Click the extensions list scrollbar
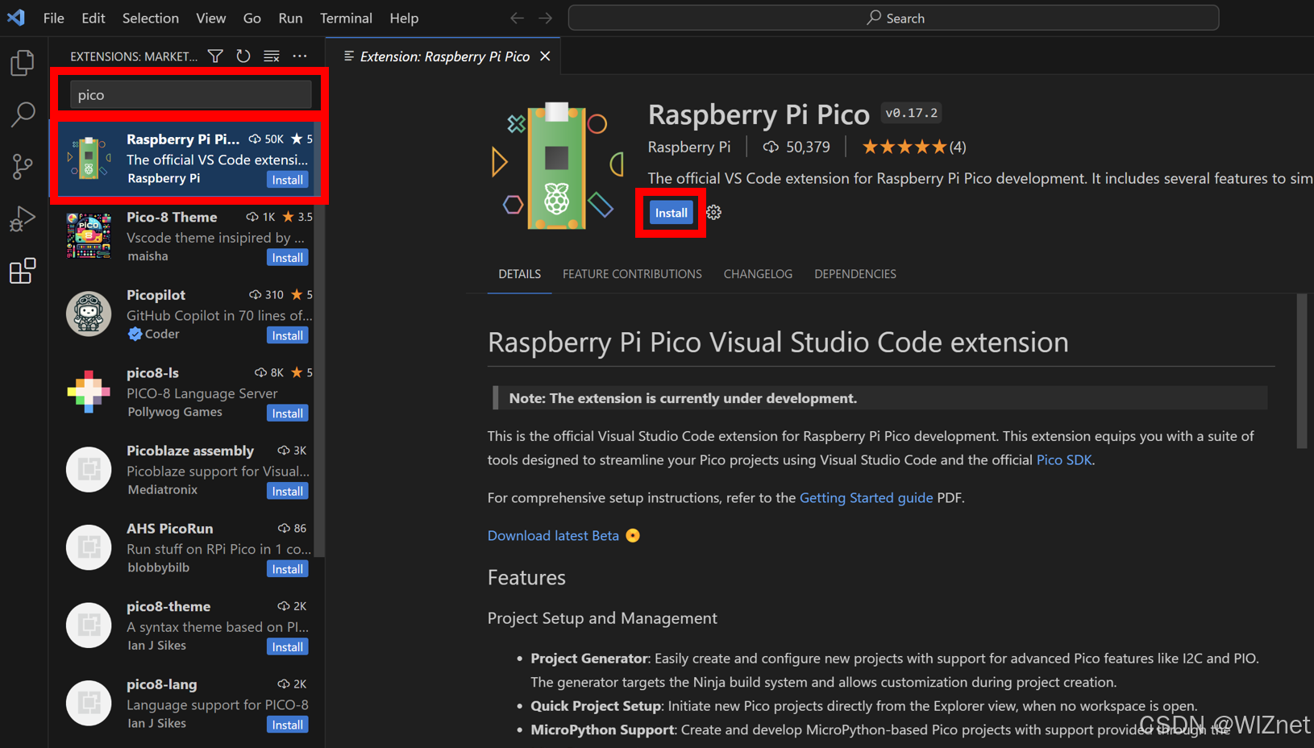 point(319,339)
